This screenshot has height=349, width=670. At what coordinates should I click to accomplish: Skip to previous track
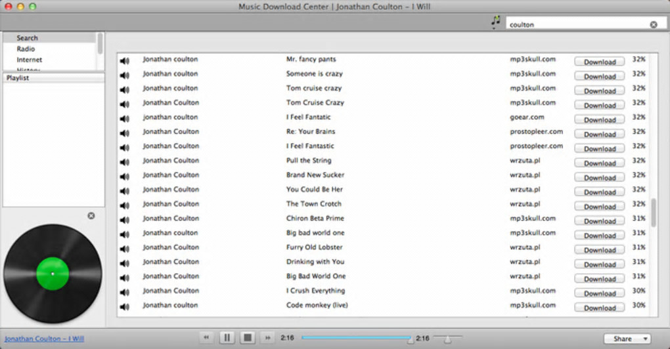pyautogui.click(x=206, y=338)
